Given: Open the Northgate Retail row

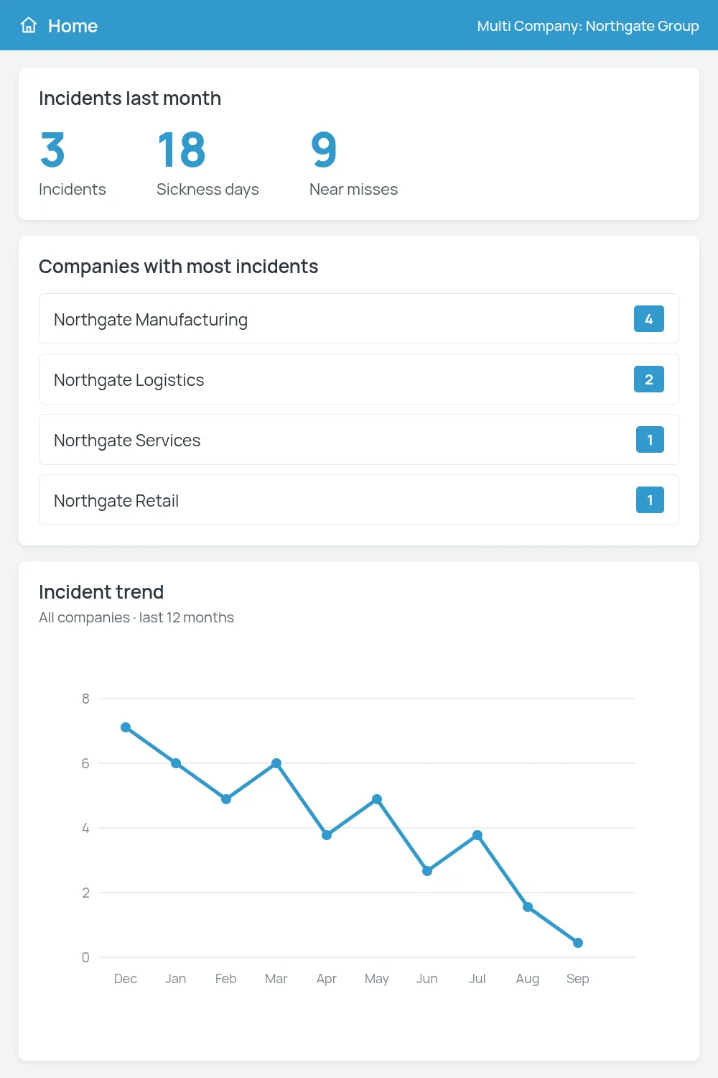Looking at the screenshot, I should pyautogui.click(x=359, y=500).
